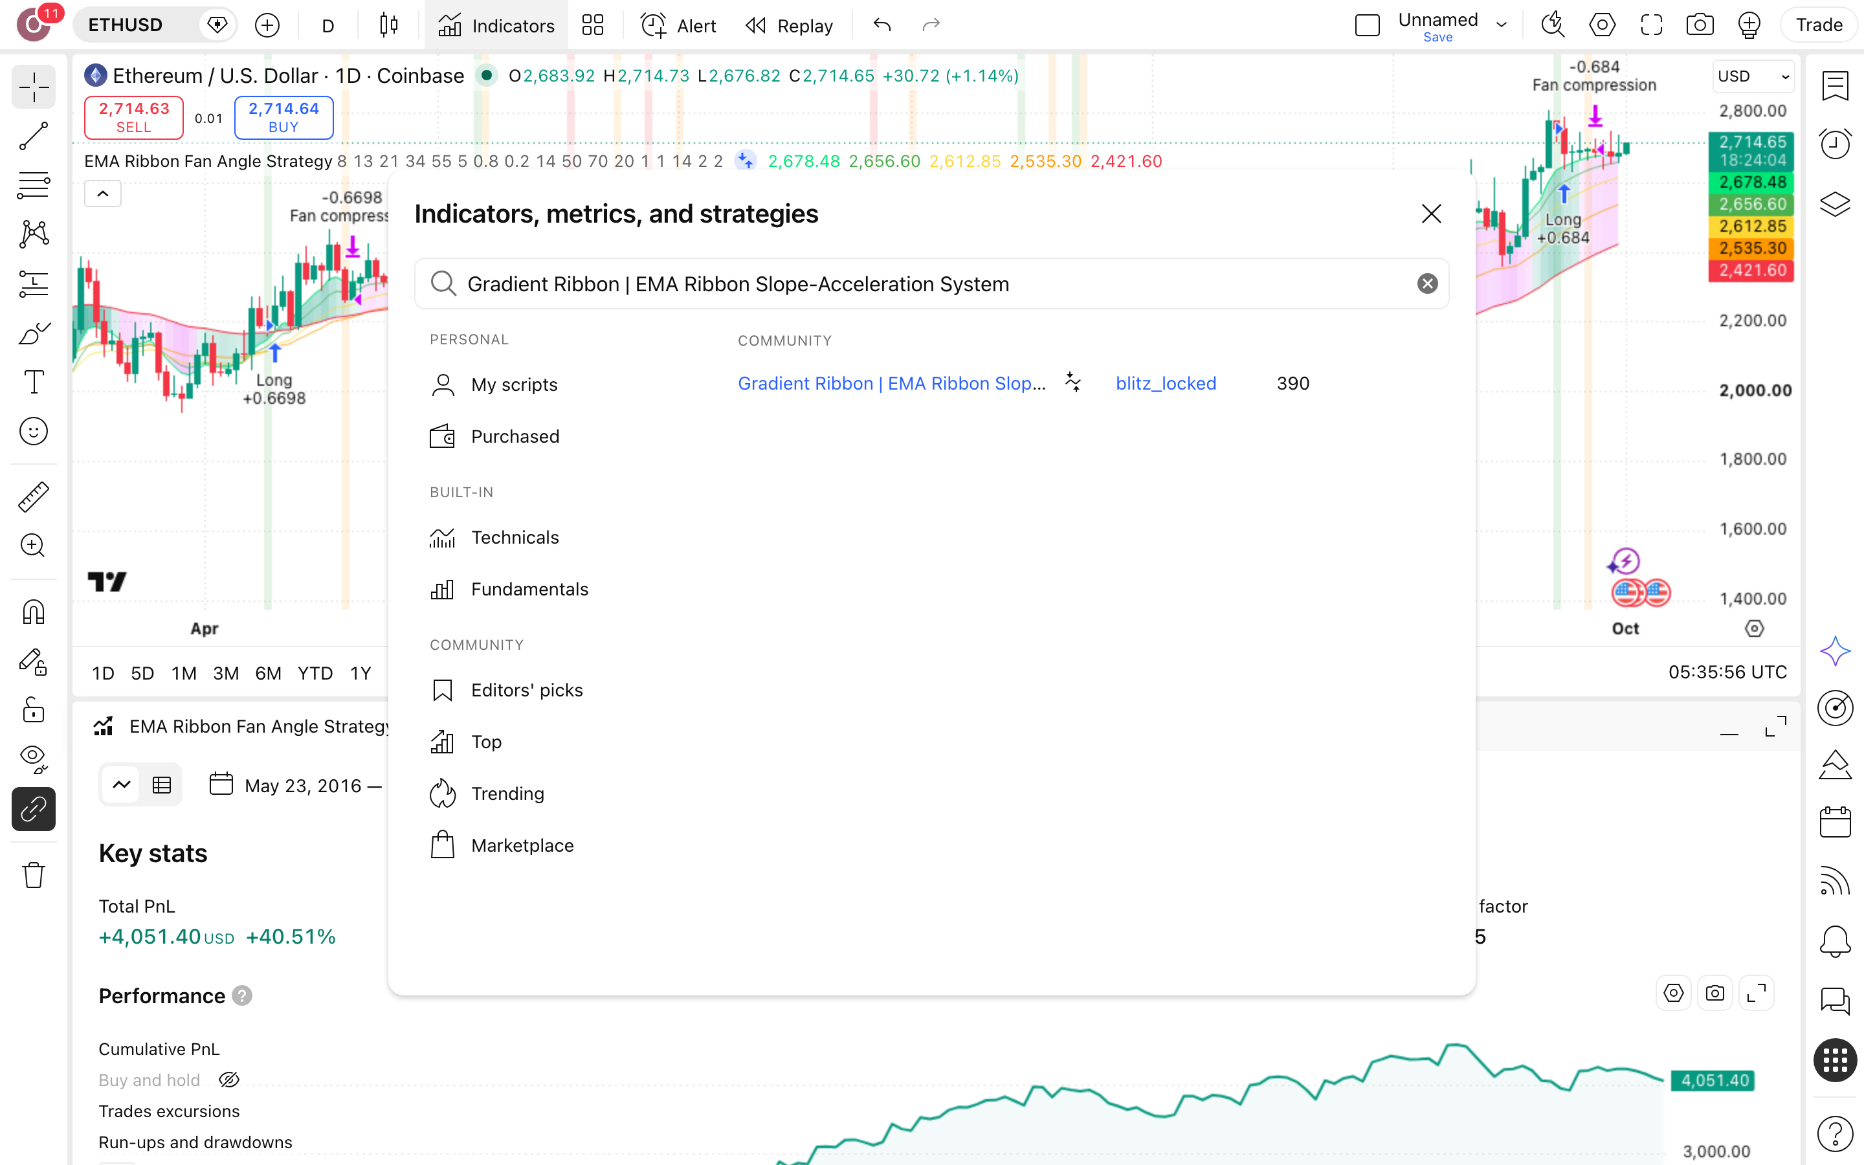The height and width of the screenshot is (1165, 1864).
Task: Open My scripts in indicators dialog
Action: click(x=494, y=384)
